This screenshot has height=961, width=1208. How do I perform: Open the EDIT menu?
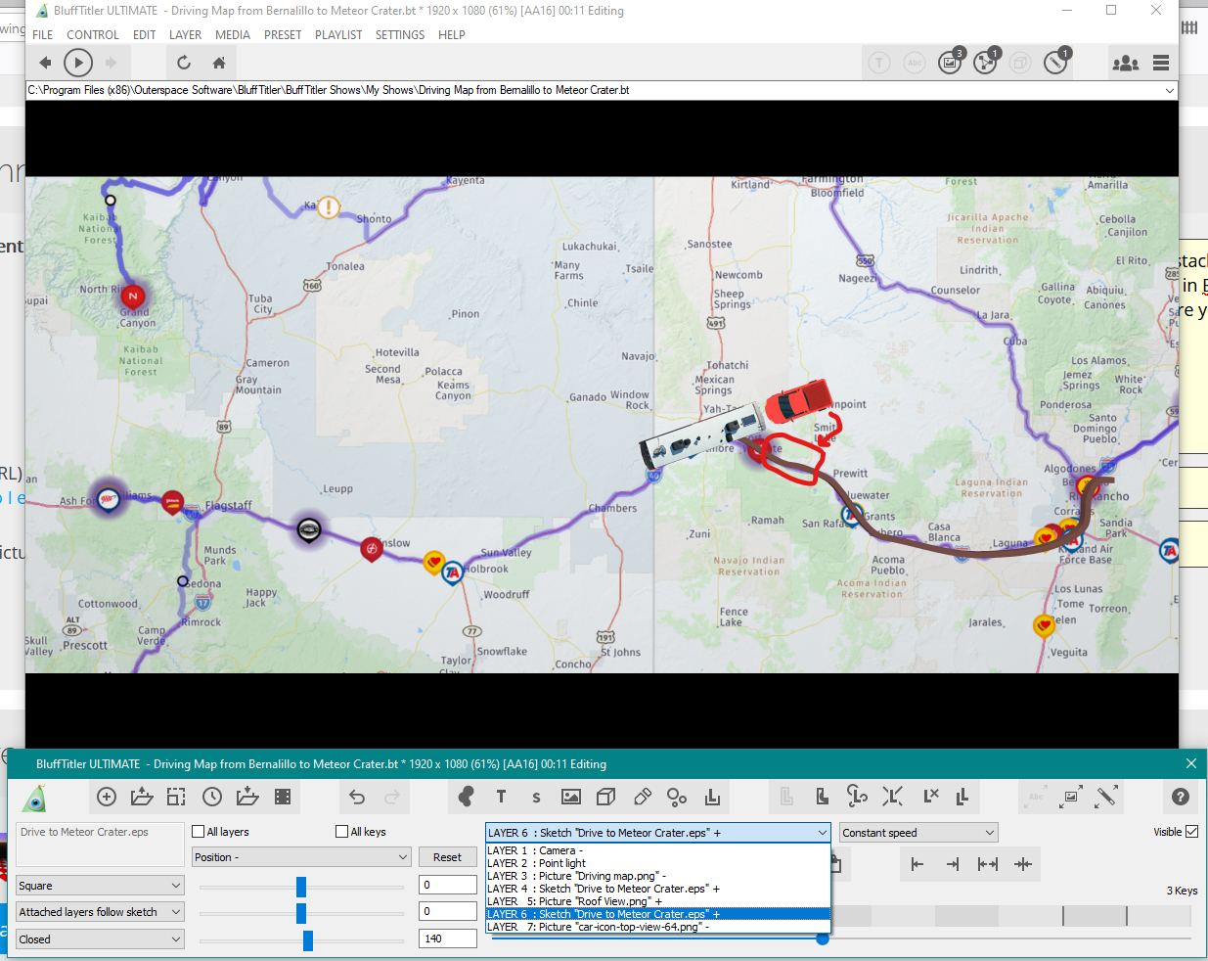(145, 35)
